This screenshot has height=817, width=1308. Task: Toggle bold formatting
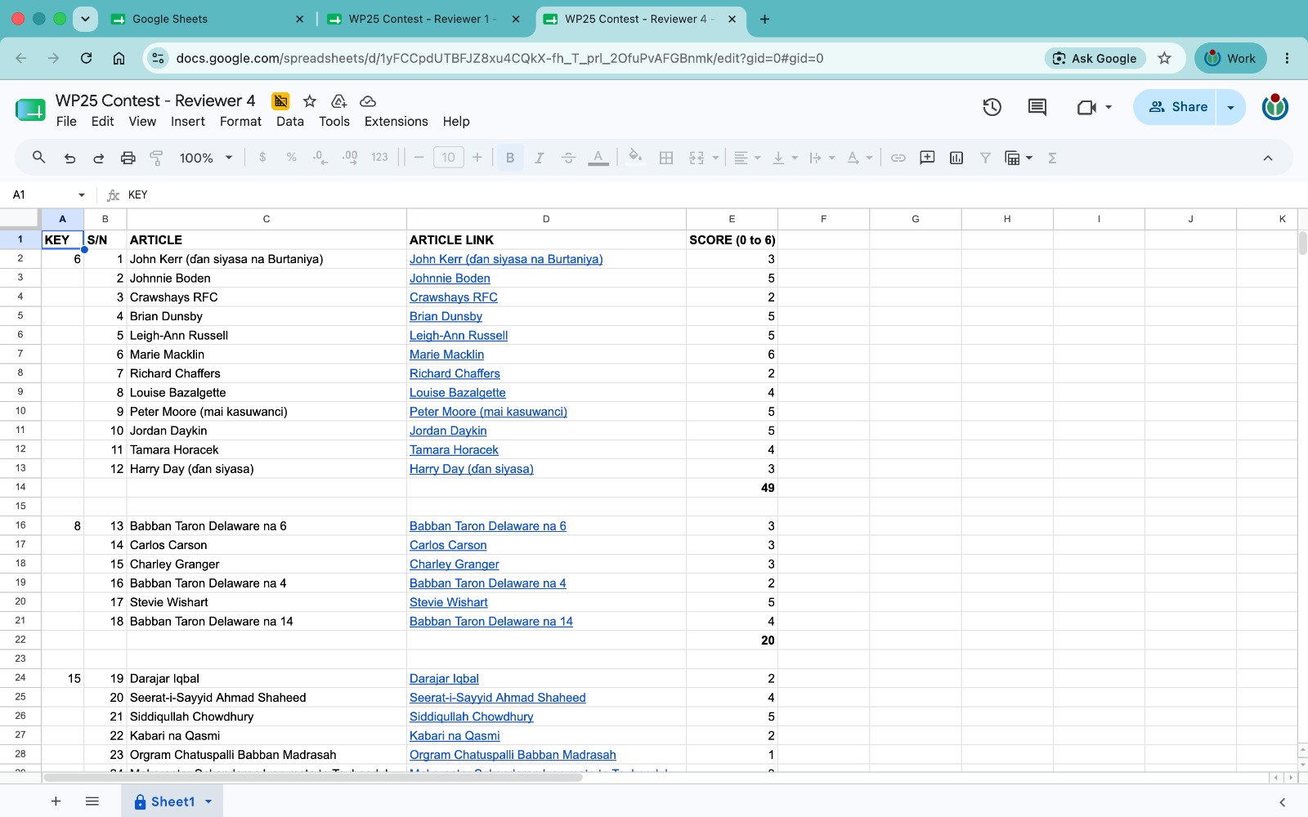point(510,158)
